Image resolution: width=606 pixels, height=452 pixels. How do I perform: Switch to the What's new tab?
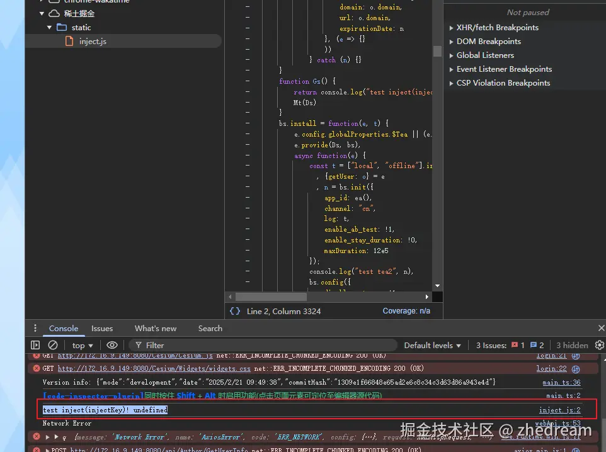156,328
